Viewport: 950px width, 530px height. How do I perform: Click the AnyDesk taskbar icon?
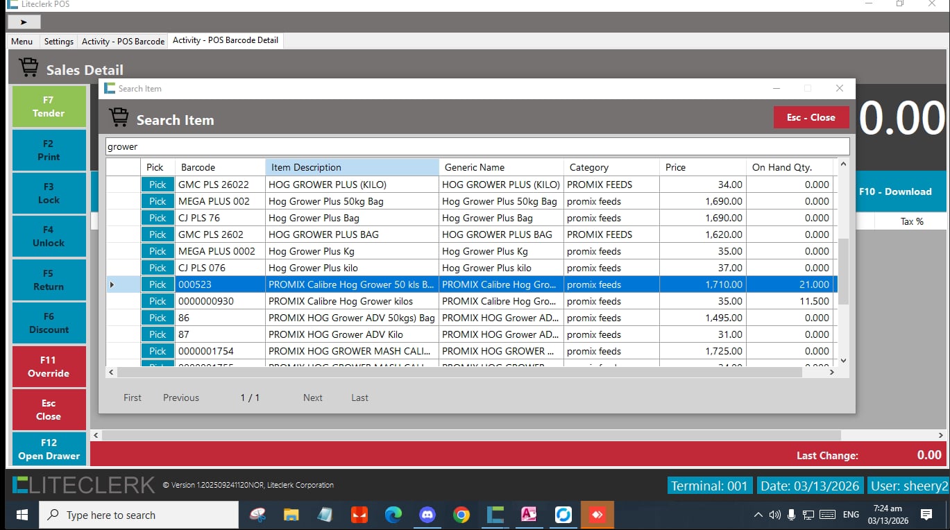click(x=597, y=515)
